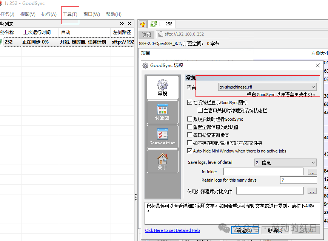Open the 视图(V) menu

coord(28,14)
